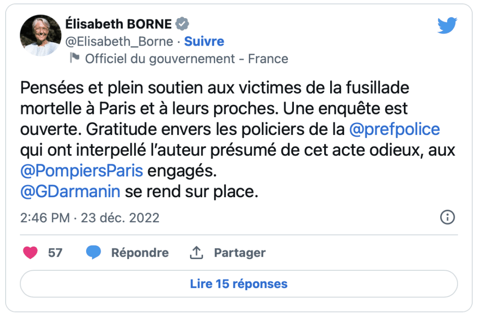Image resolution: width=477 pixels, height=314 pixels.
Task: Click the Partager label
Action: tap(240, 253)
